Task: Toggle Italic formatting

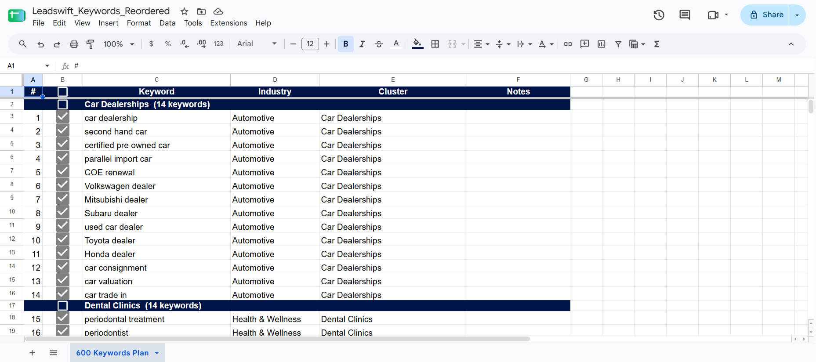Action: (x=362, y=44)
